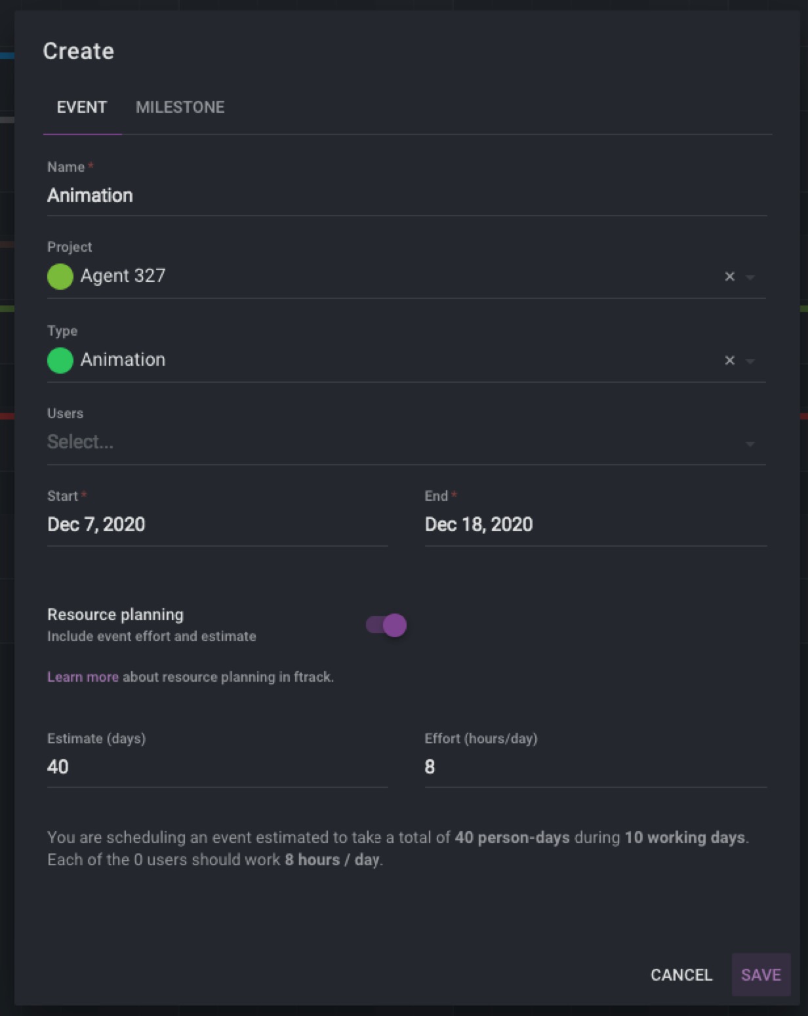Cancel the Create event dialog
The image size is (808, 1016).
point(681,975)
